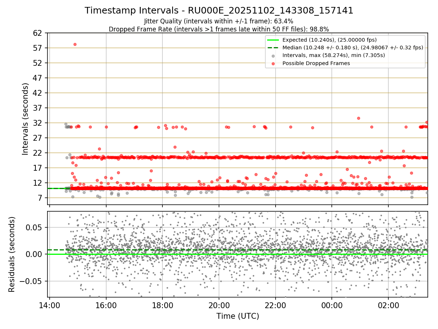Click the 'Intervals (seconds)' y-axis label

coord(25,119)
